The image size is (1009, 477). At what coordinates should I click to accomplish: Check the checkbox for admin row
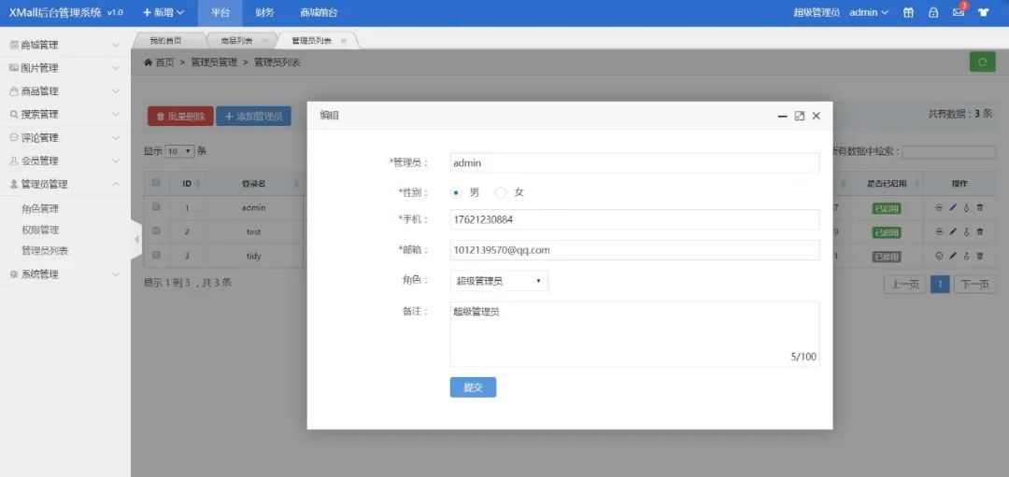[156, 207]
